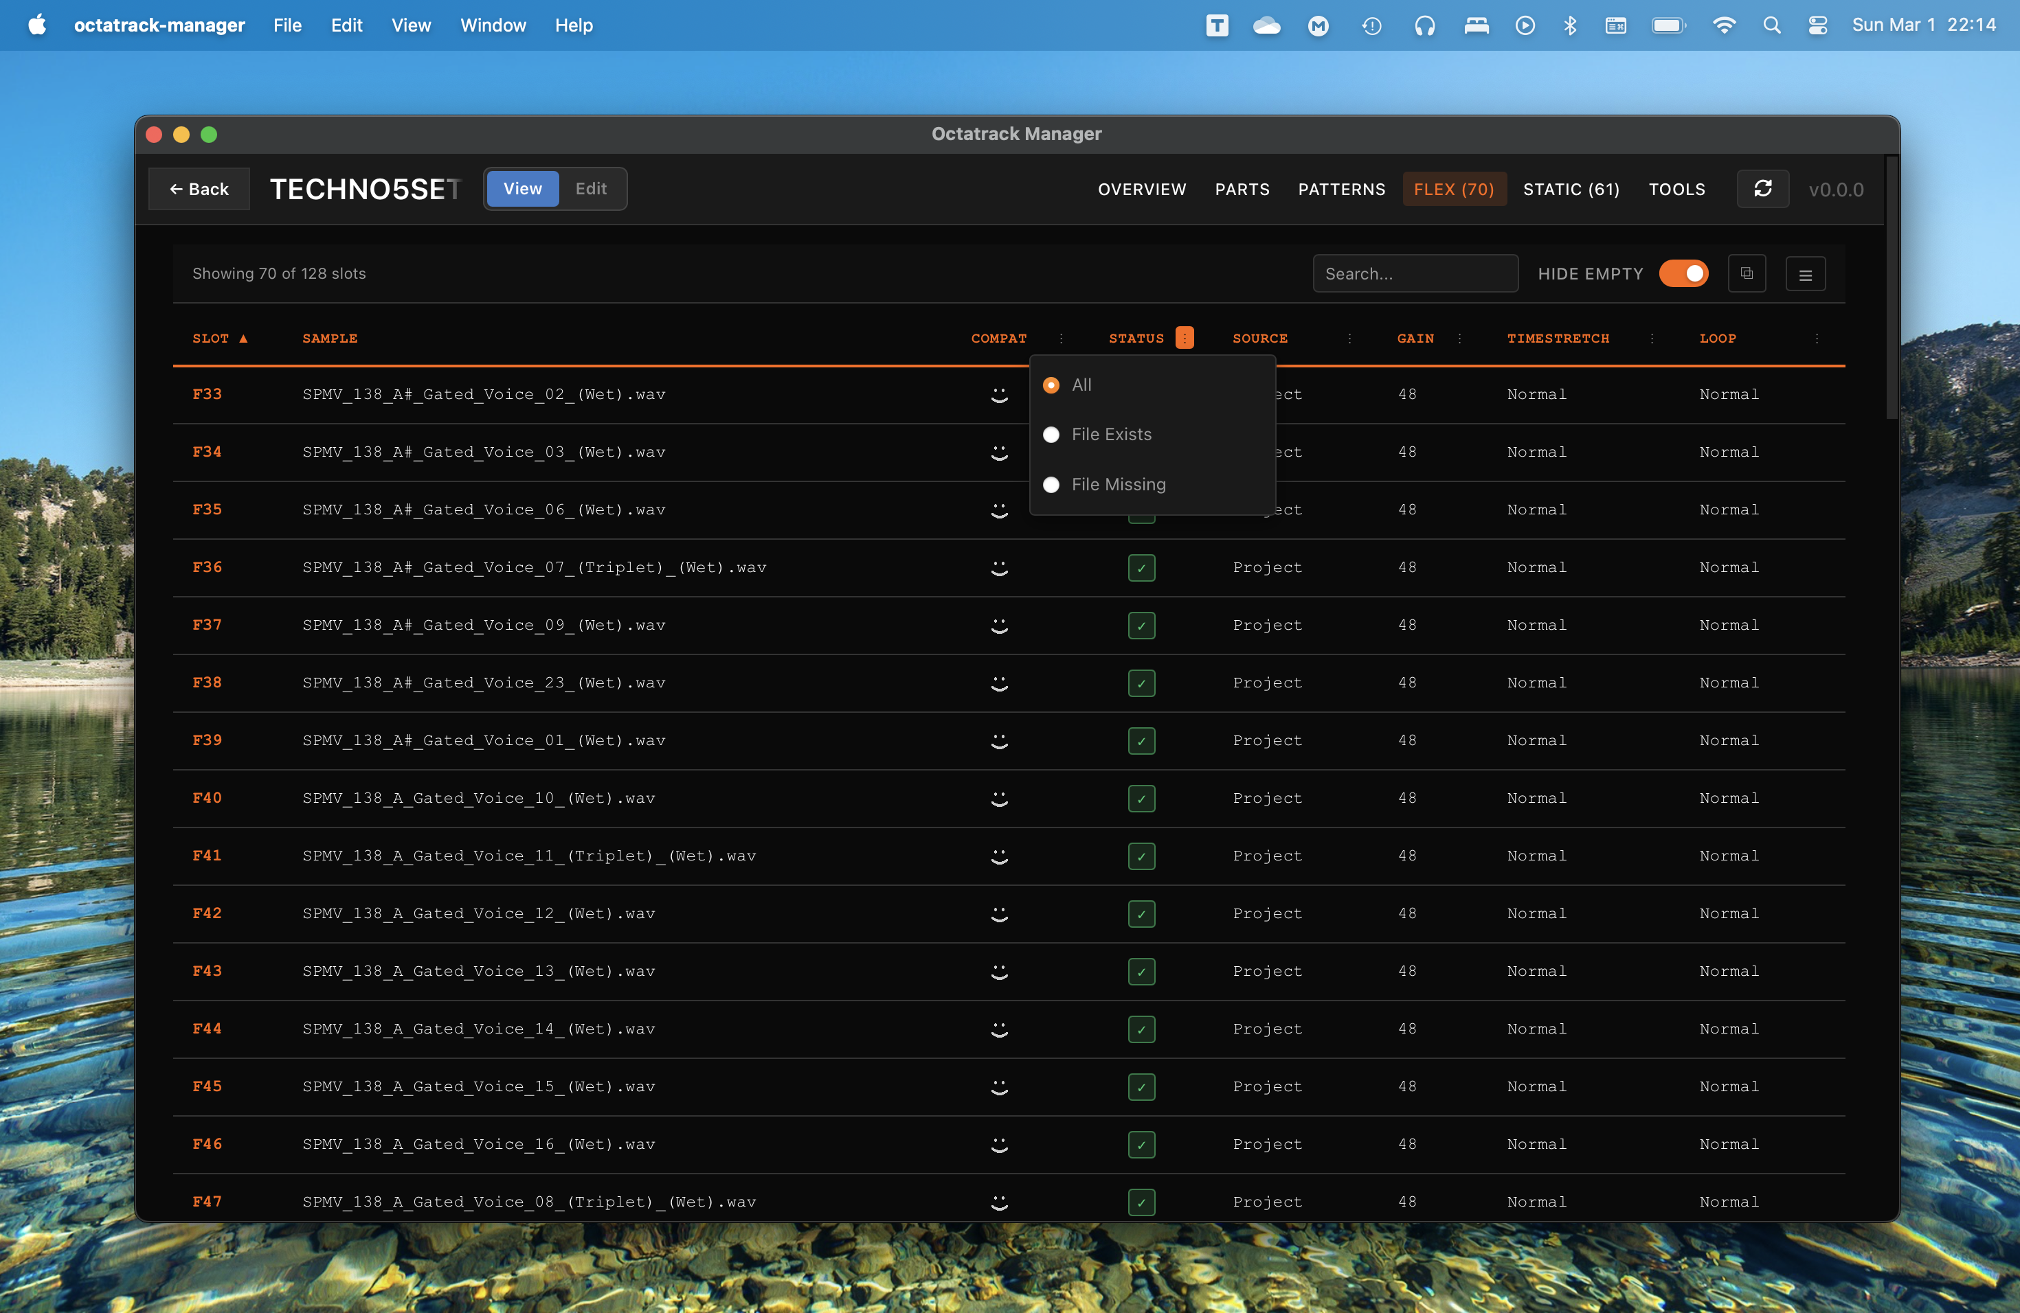Screen dimensions: 2020x1313
Task: Click the compatibility smiley icon on row F36
Action: pos(1000,567)
